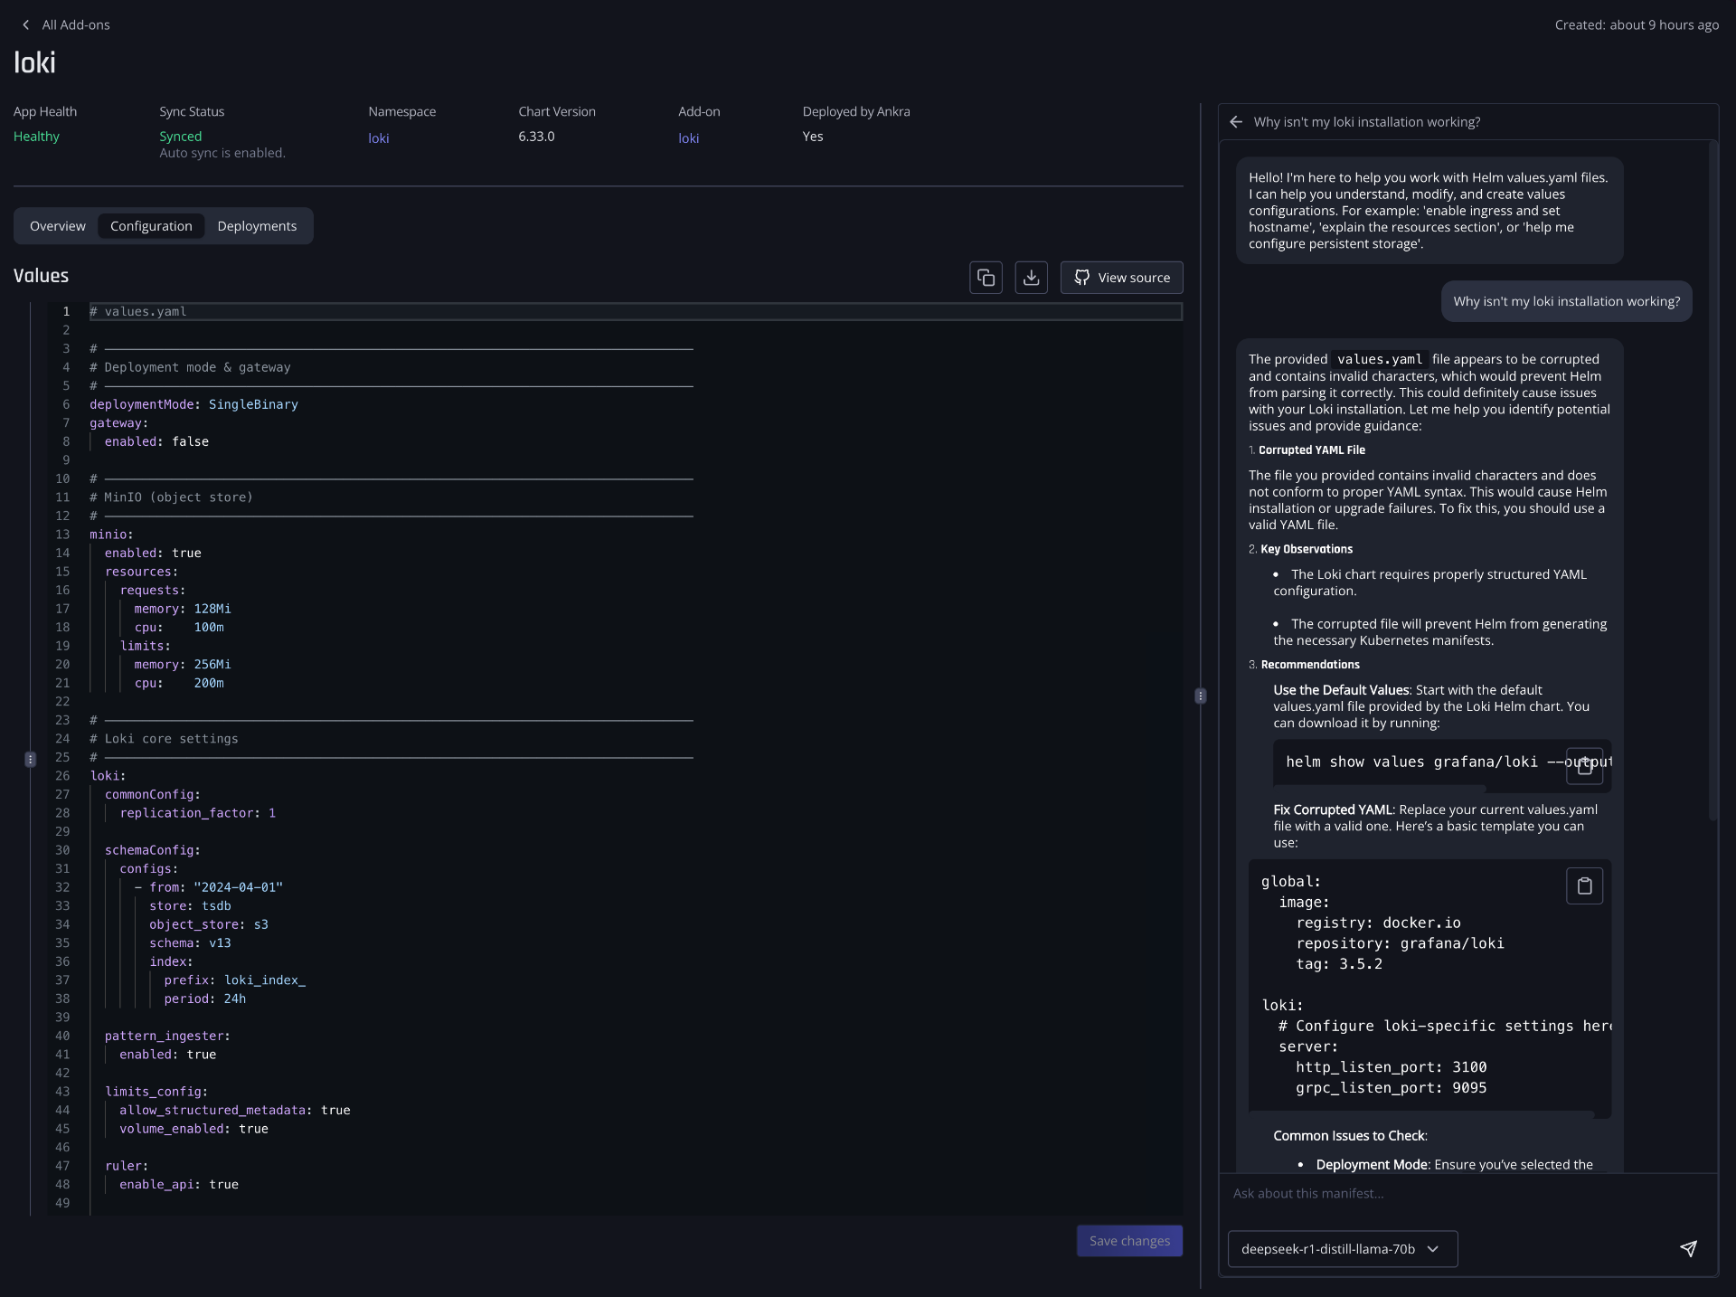Click the cpu: 200m limits line
Image resolution: width=1736 pixels, height=1297 pixels.
179,683
